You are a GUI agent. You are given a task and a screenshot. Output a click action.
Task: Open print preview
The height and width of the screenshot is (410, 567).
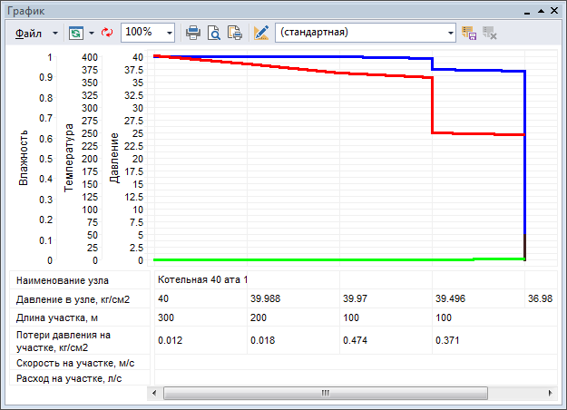214,32
